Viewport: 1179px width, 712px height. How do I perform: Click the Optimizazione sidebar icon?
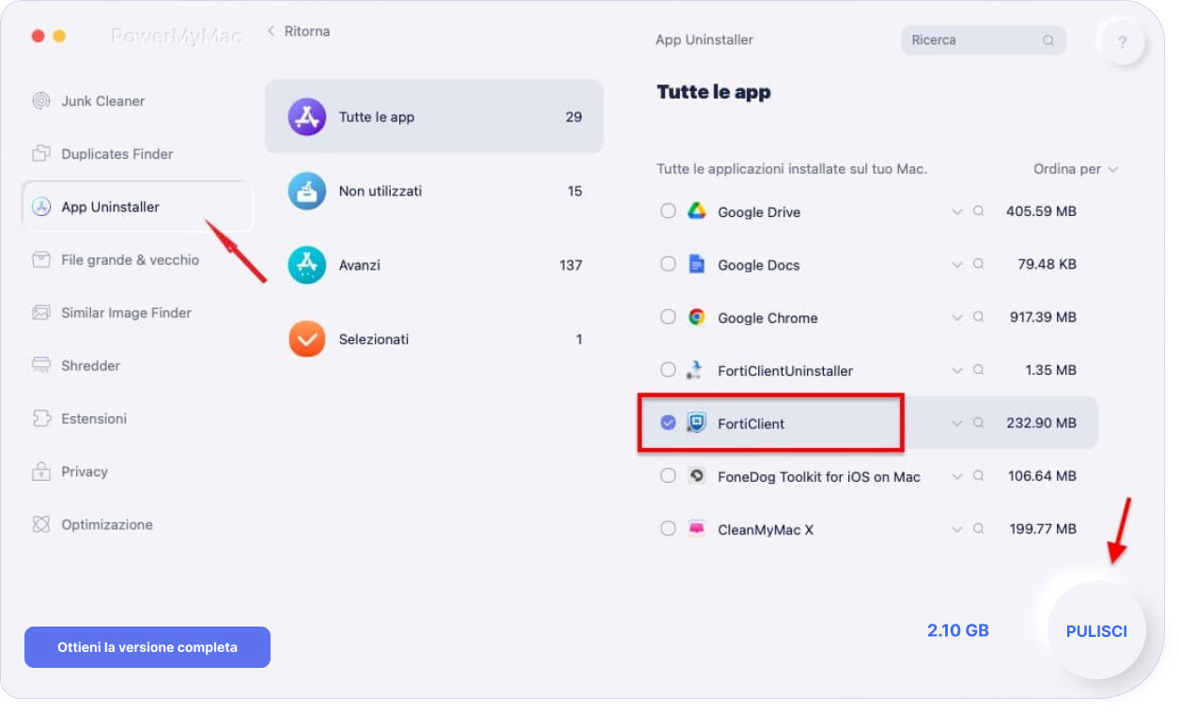click(41, 524)
